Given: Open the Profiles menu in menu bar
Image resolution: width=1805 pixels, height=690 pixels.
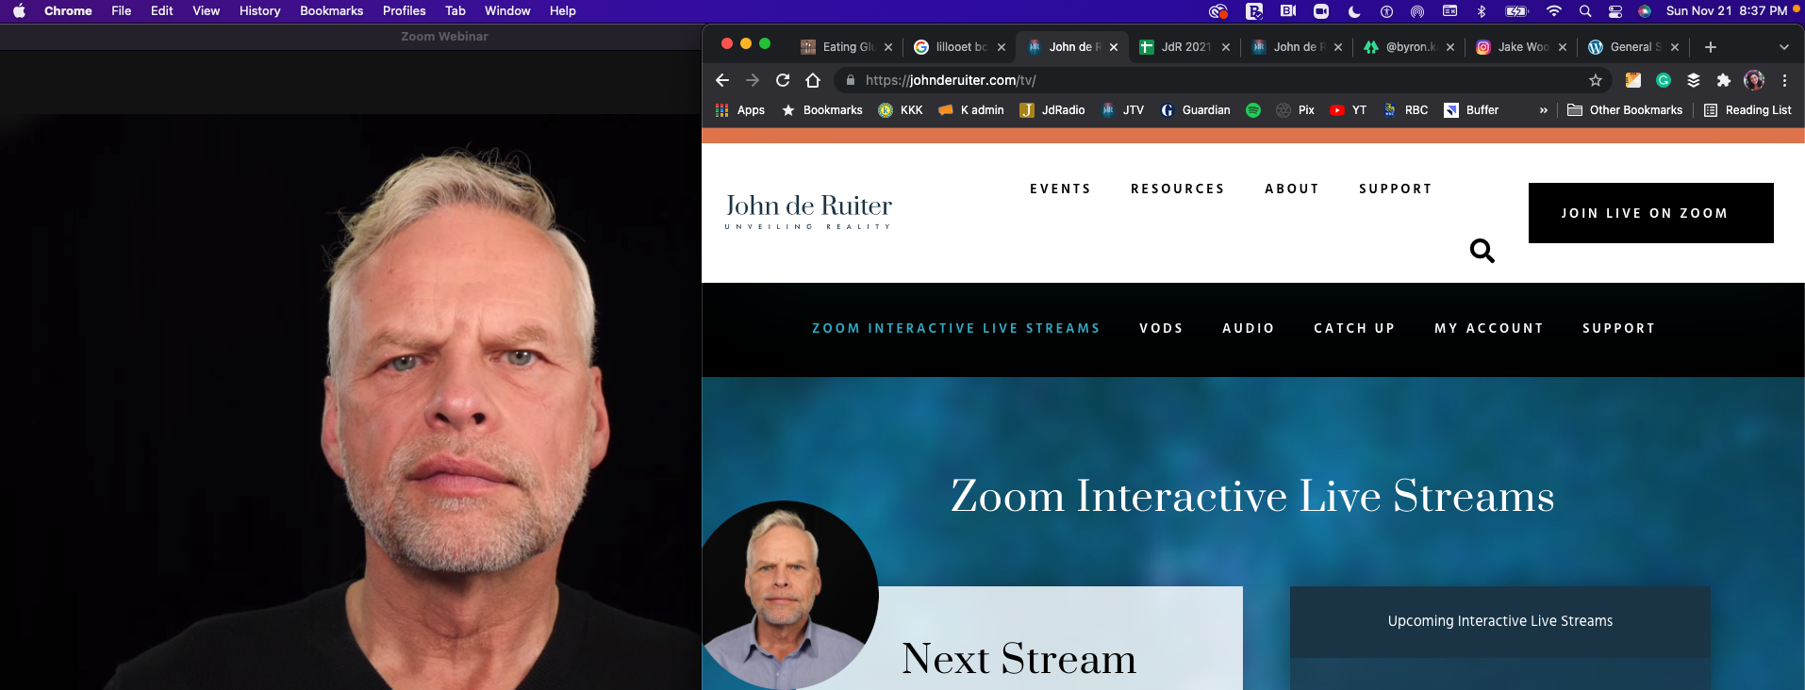Looking at the screenshot, I should tap(404, 11).
